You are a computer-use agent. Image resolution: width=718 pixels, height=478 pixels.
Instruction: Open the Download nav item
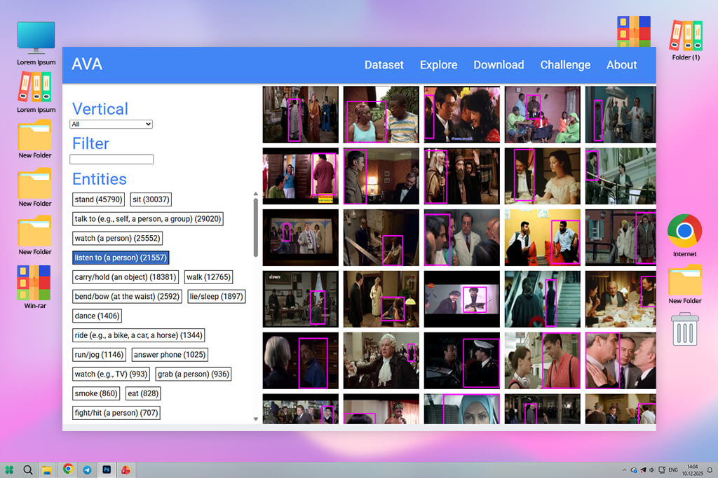click(x=499, y=65)
